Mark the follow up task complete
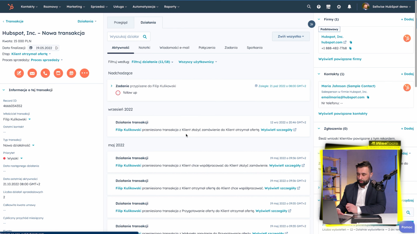Image resolution: width=417 pixels, height=234 pixels. coord(118,93)
